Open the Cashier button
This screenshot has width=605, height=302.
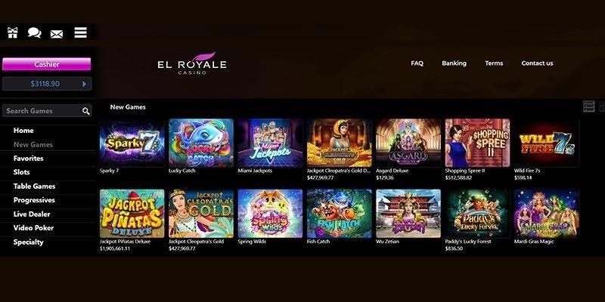pos(47,64)
